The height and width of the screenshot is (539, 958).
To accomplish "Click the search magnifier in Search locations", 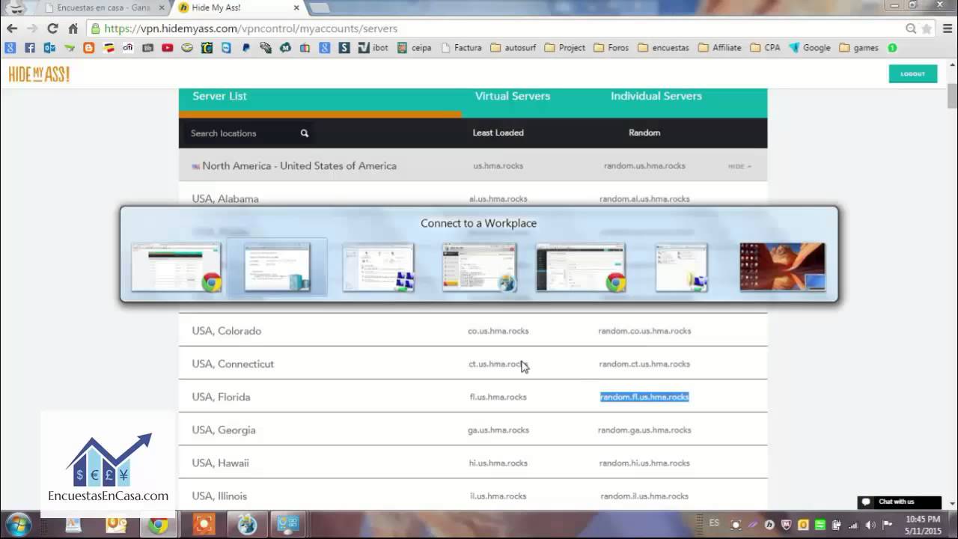I will [305, 133].
